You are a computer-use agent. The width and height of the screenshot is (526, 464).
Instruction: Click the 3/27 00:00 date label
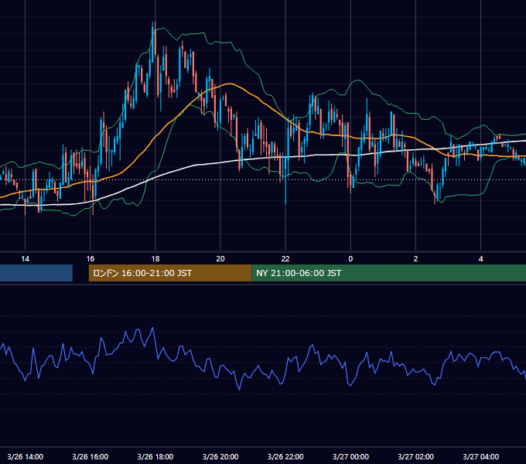point(350,456)
